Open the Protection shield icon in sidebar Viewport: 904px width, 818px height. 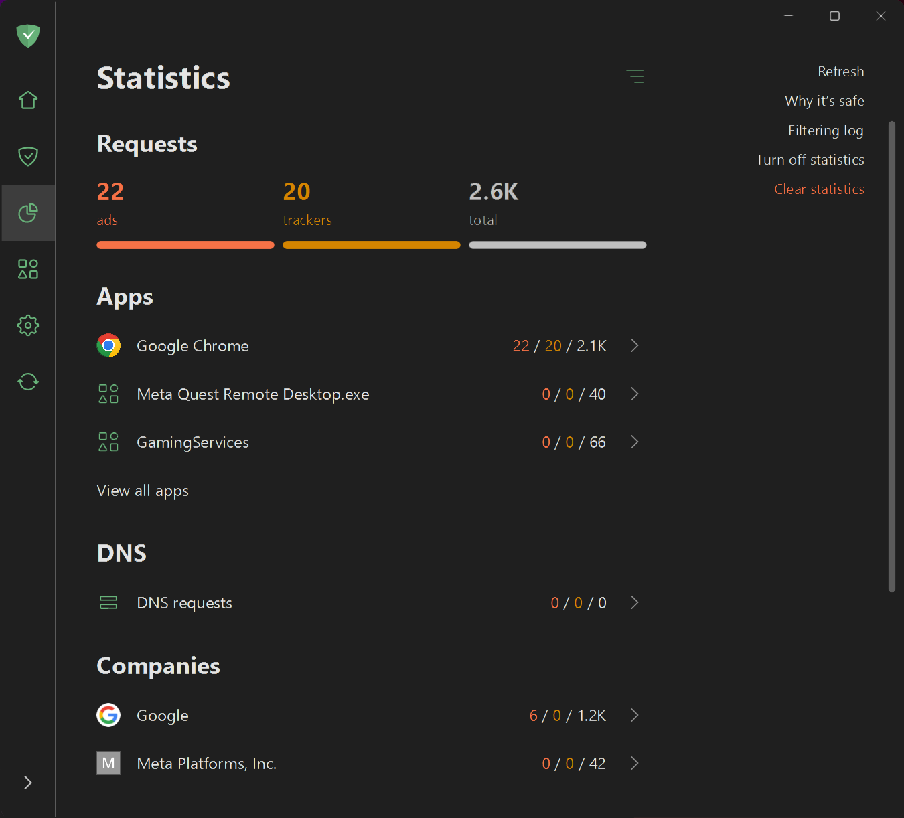click(x=27, y=156)
